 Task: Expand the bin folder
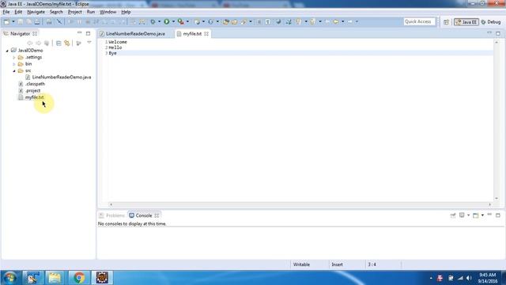(14, 64)
